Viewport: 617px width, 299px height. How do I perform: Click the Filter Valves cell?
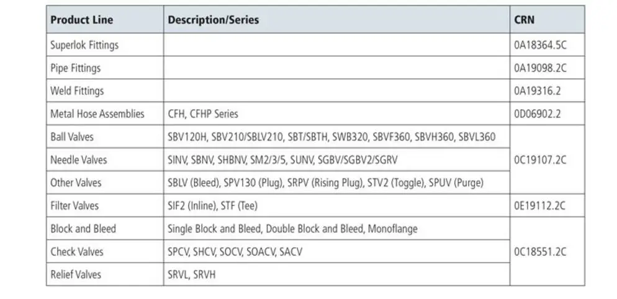click(x=74, y=206)
